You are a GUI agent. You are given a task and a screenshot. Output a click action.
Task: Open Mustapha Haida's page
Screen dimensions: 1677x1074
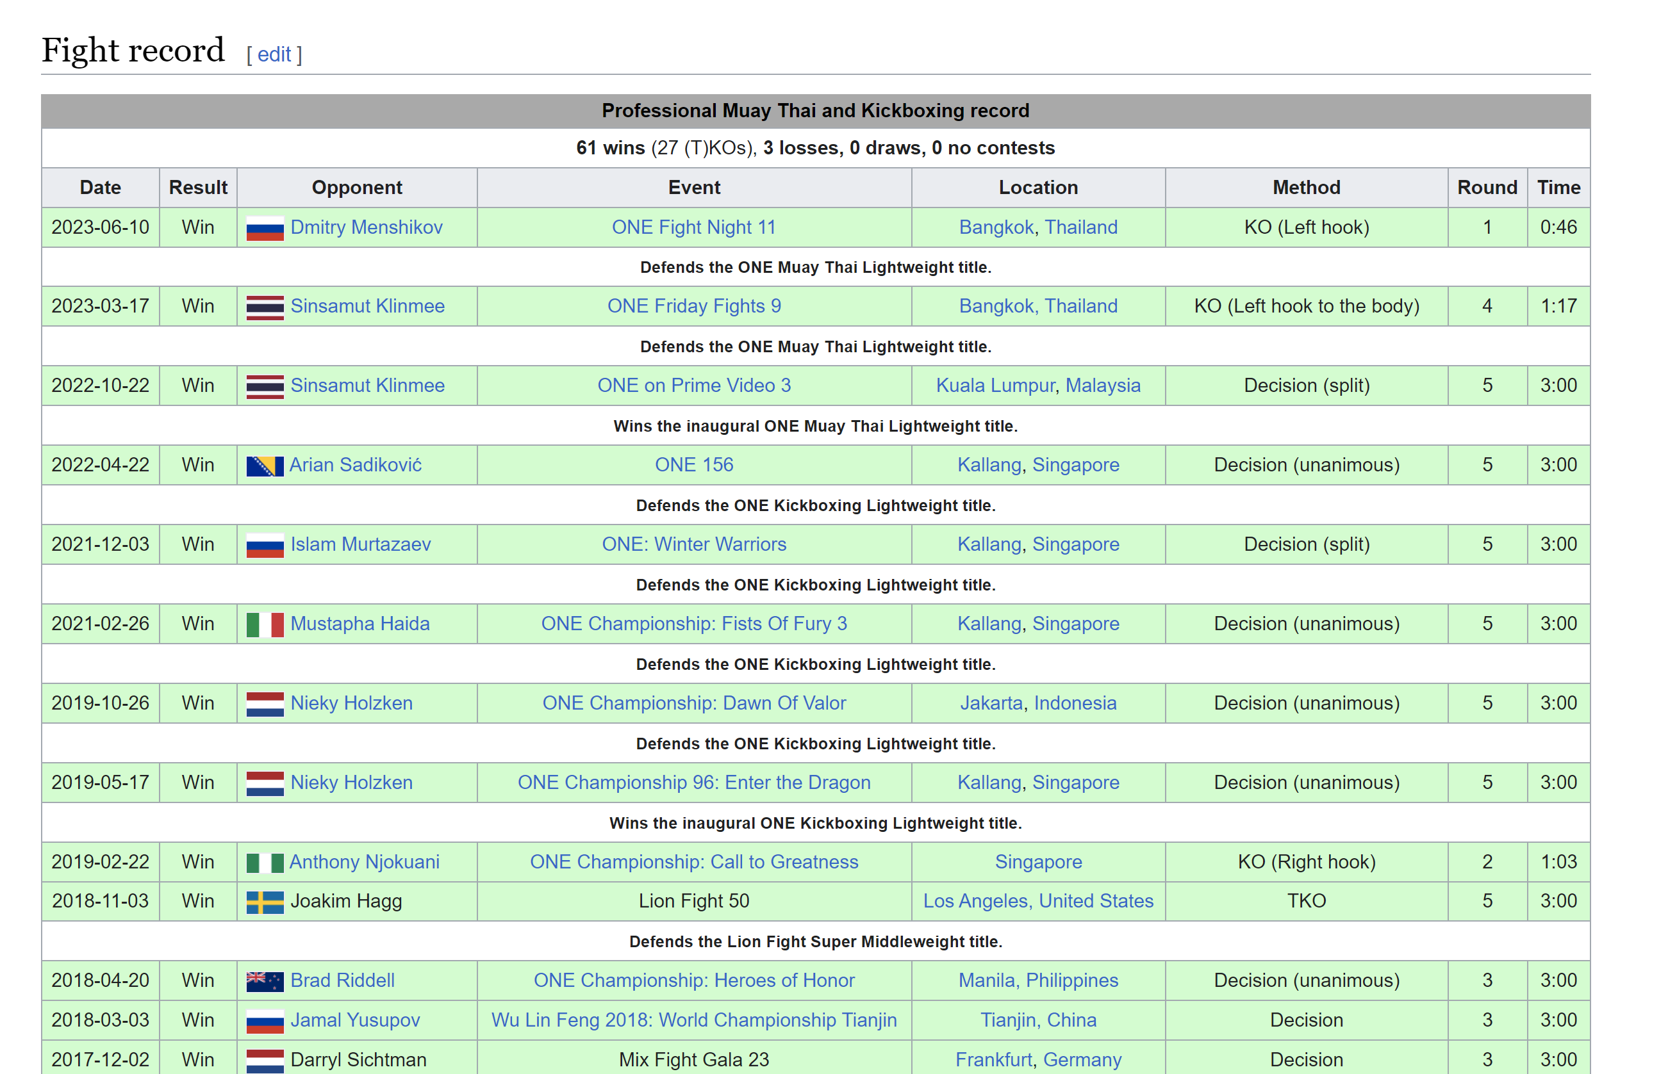pos(359,624)
